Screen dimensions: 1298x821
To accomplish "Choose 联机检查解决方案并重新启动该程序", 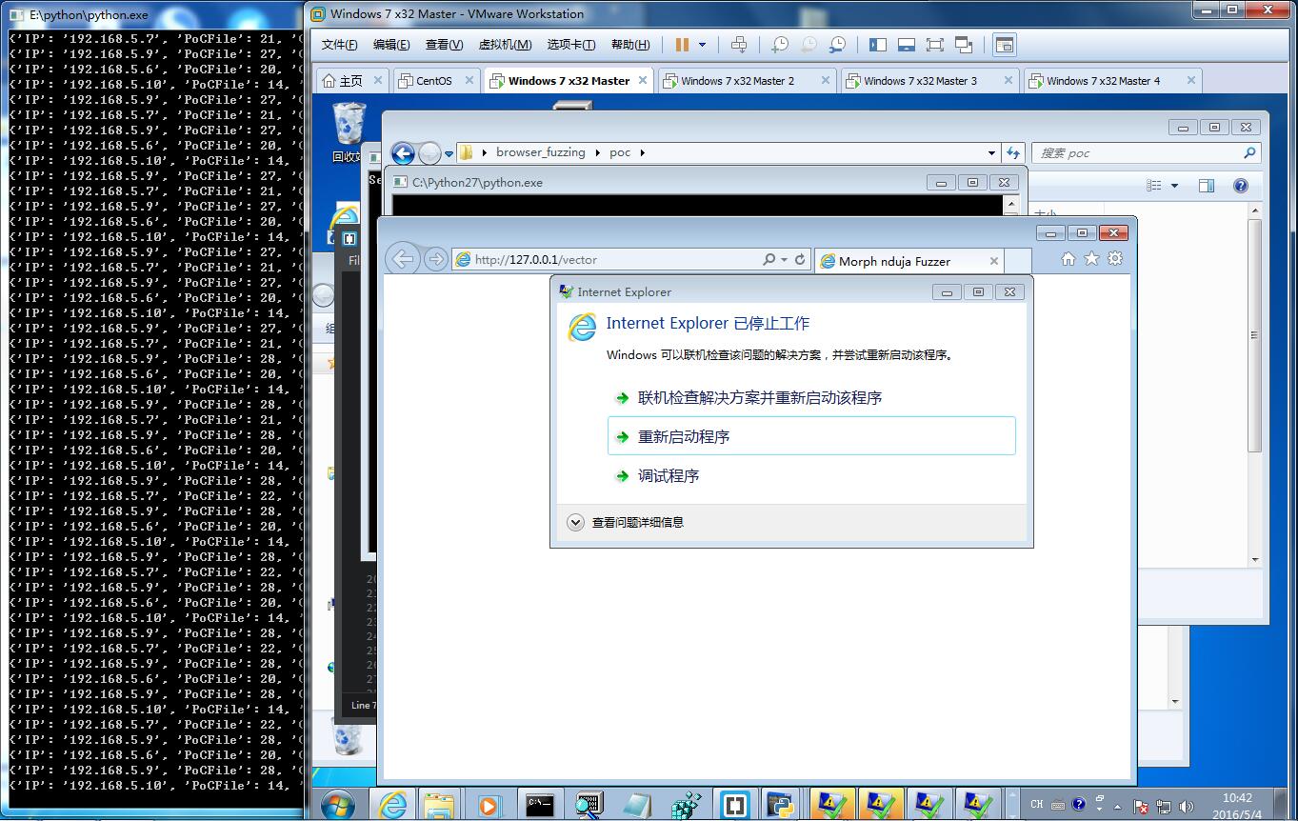I will tap(811, 398).
